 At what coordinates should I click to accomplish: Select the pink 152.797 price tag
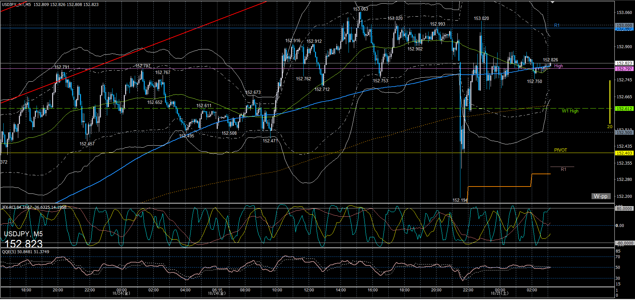pos(624,69)
